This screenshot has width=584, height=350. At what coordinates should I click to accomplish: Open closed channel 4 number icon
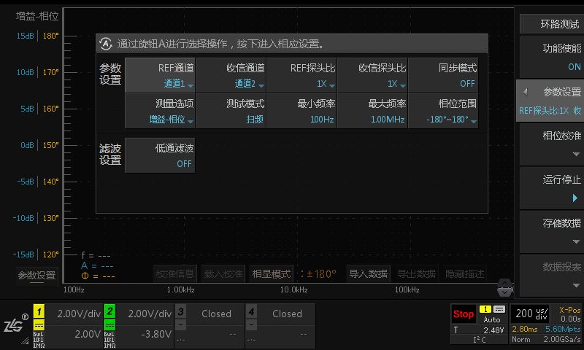pyautogui.click(x=251, y=311)
